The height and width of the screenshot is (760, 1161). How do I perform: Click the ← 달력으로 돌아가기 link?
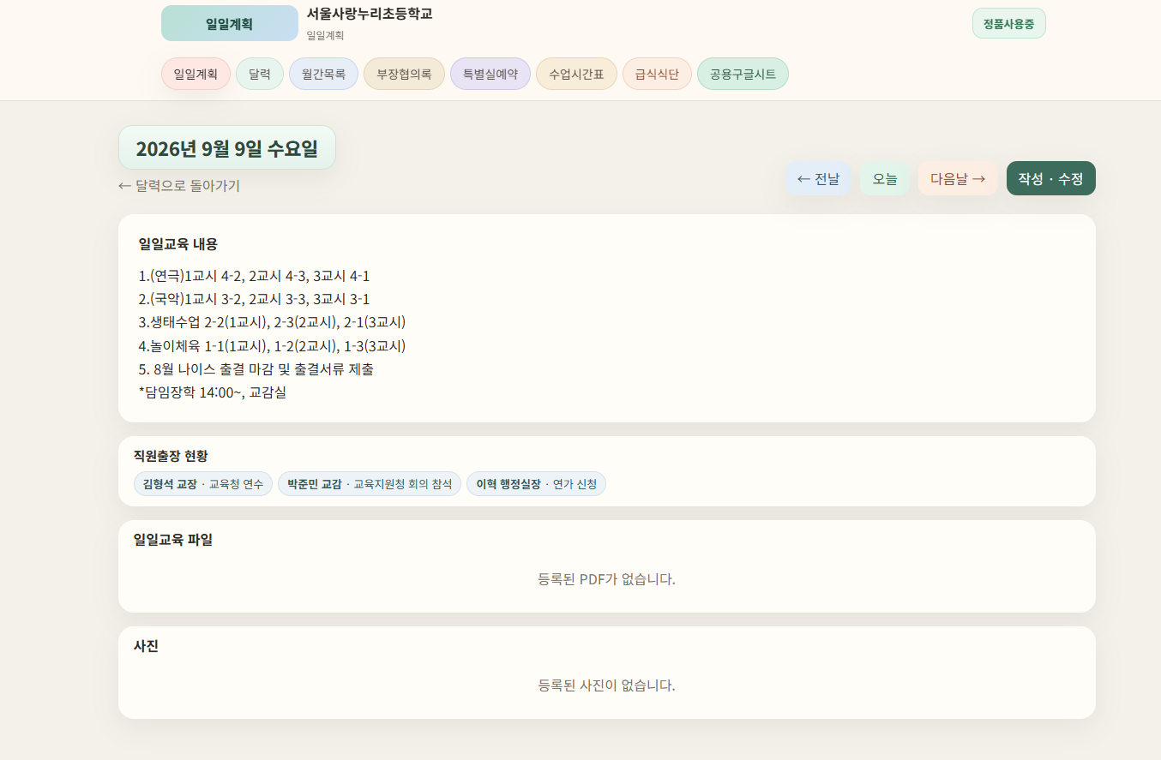(179, 185)
